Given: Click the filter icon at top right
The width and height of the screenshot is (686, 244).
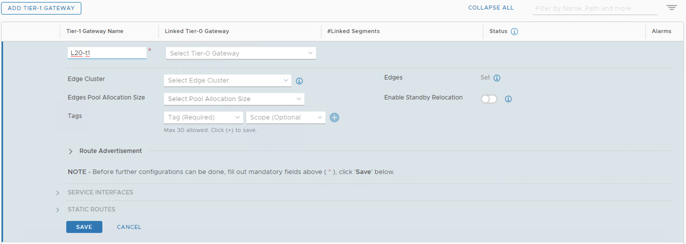Looking at the screenshot, I should click(x=671, y=7).
